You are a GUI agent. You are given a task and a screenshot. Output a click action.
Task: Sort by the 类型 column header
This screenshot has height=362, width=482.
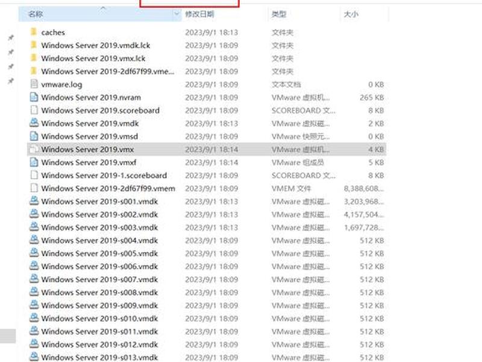click(x=279, y=14)
